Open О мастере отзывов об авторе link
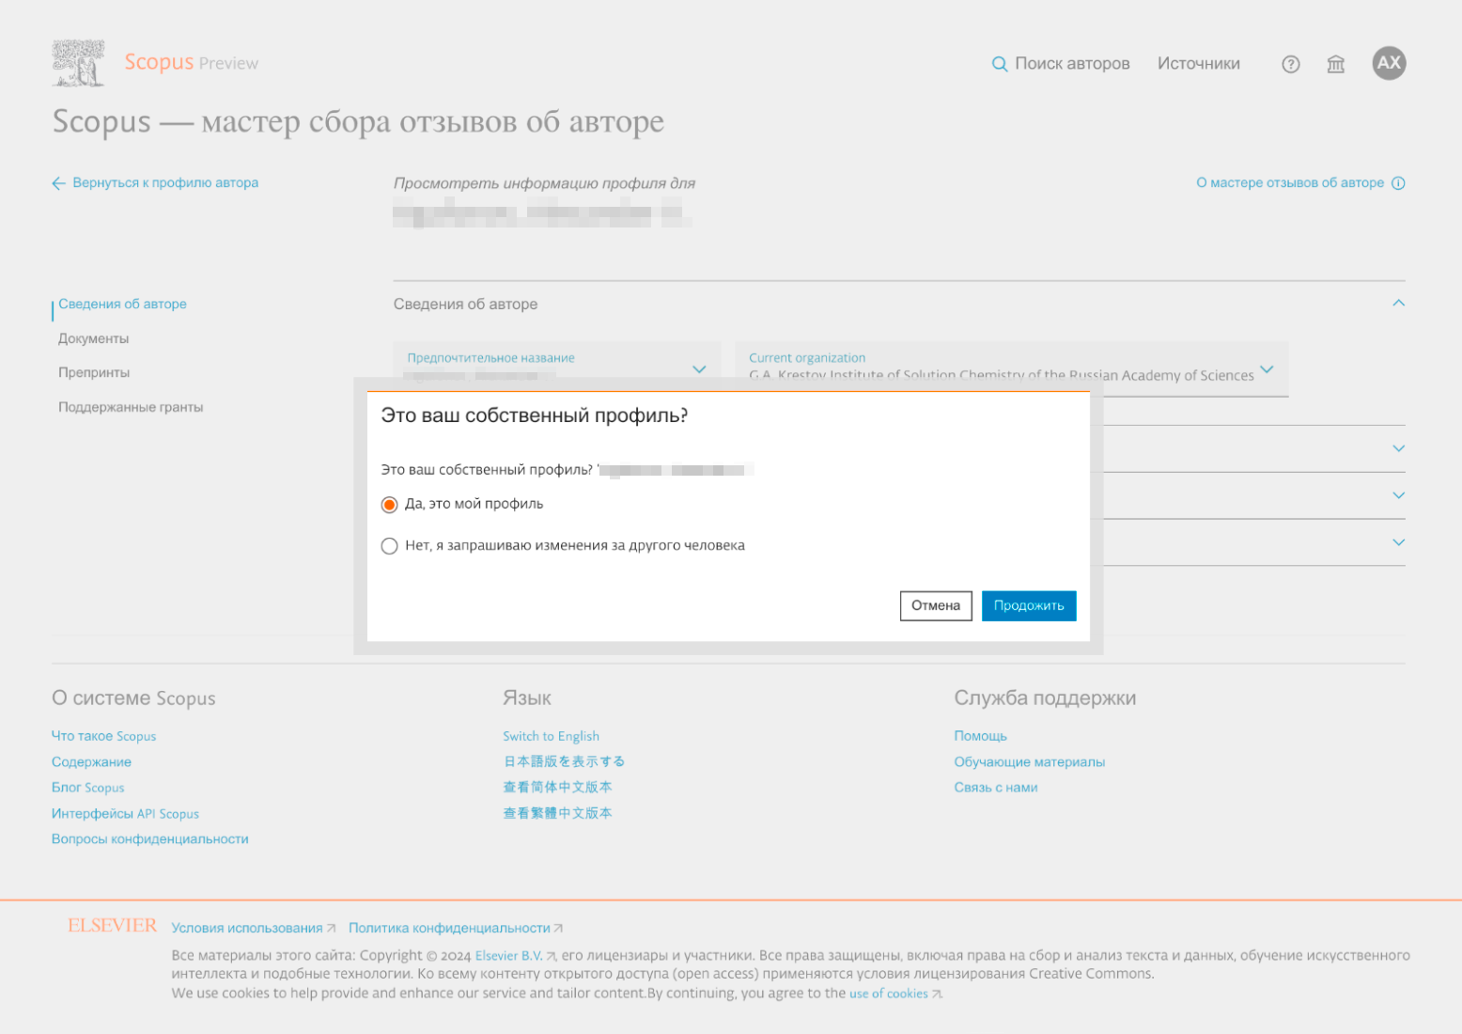Viewport: 1462px width, 1034px height. [x=1289, y=182]
